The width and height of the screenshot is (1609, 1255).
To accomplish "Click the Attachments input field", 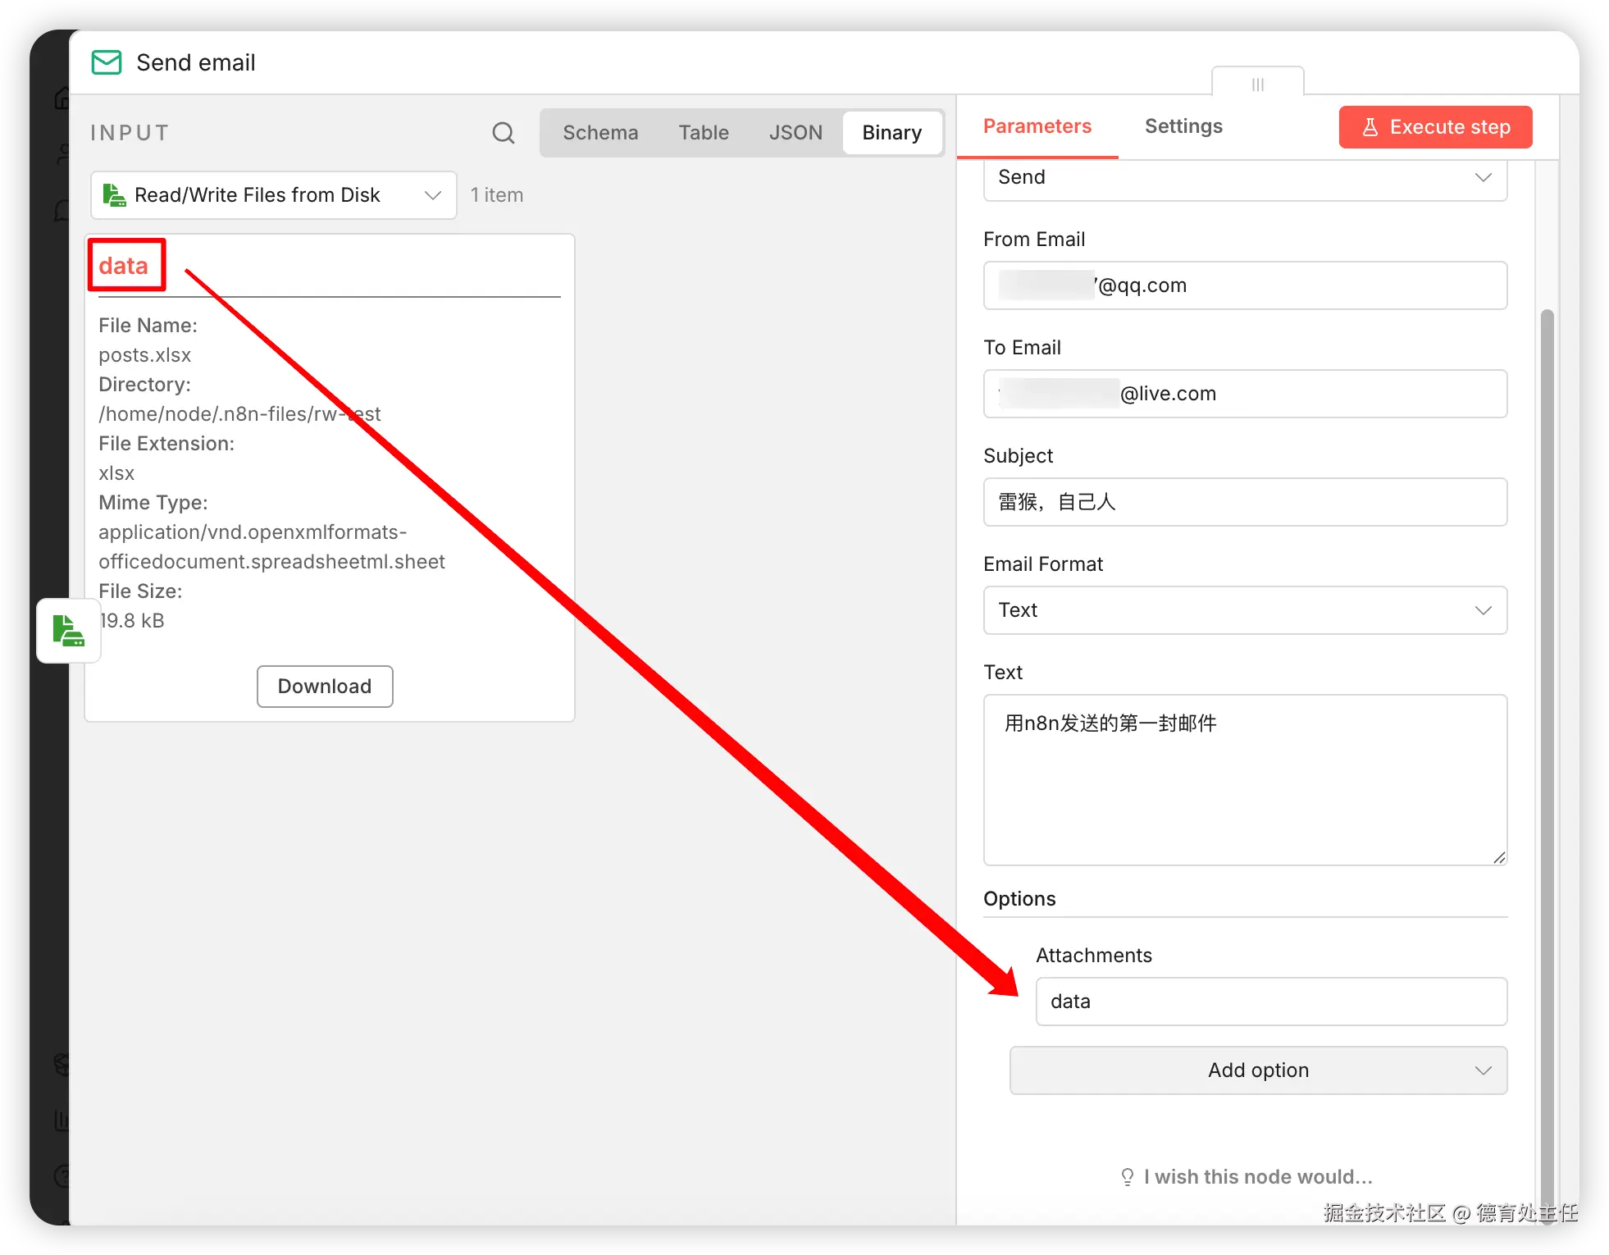I will point(1270,1002).
